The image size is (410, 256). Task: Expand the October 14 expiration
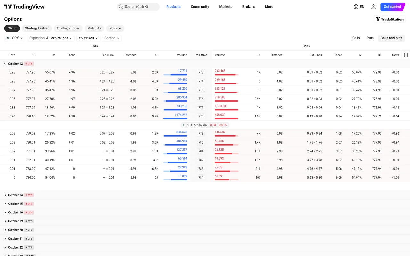[5, 195]
